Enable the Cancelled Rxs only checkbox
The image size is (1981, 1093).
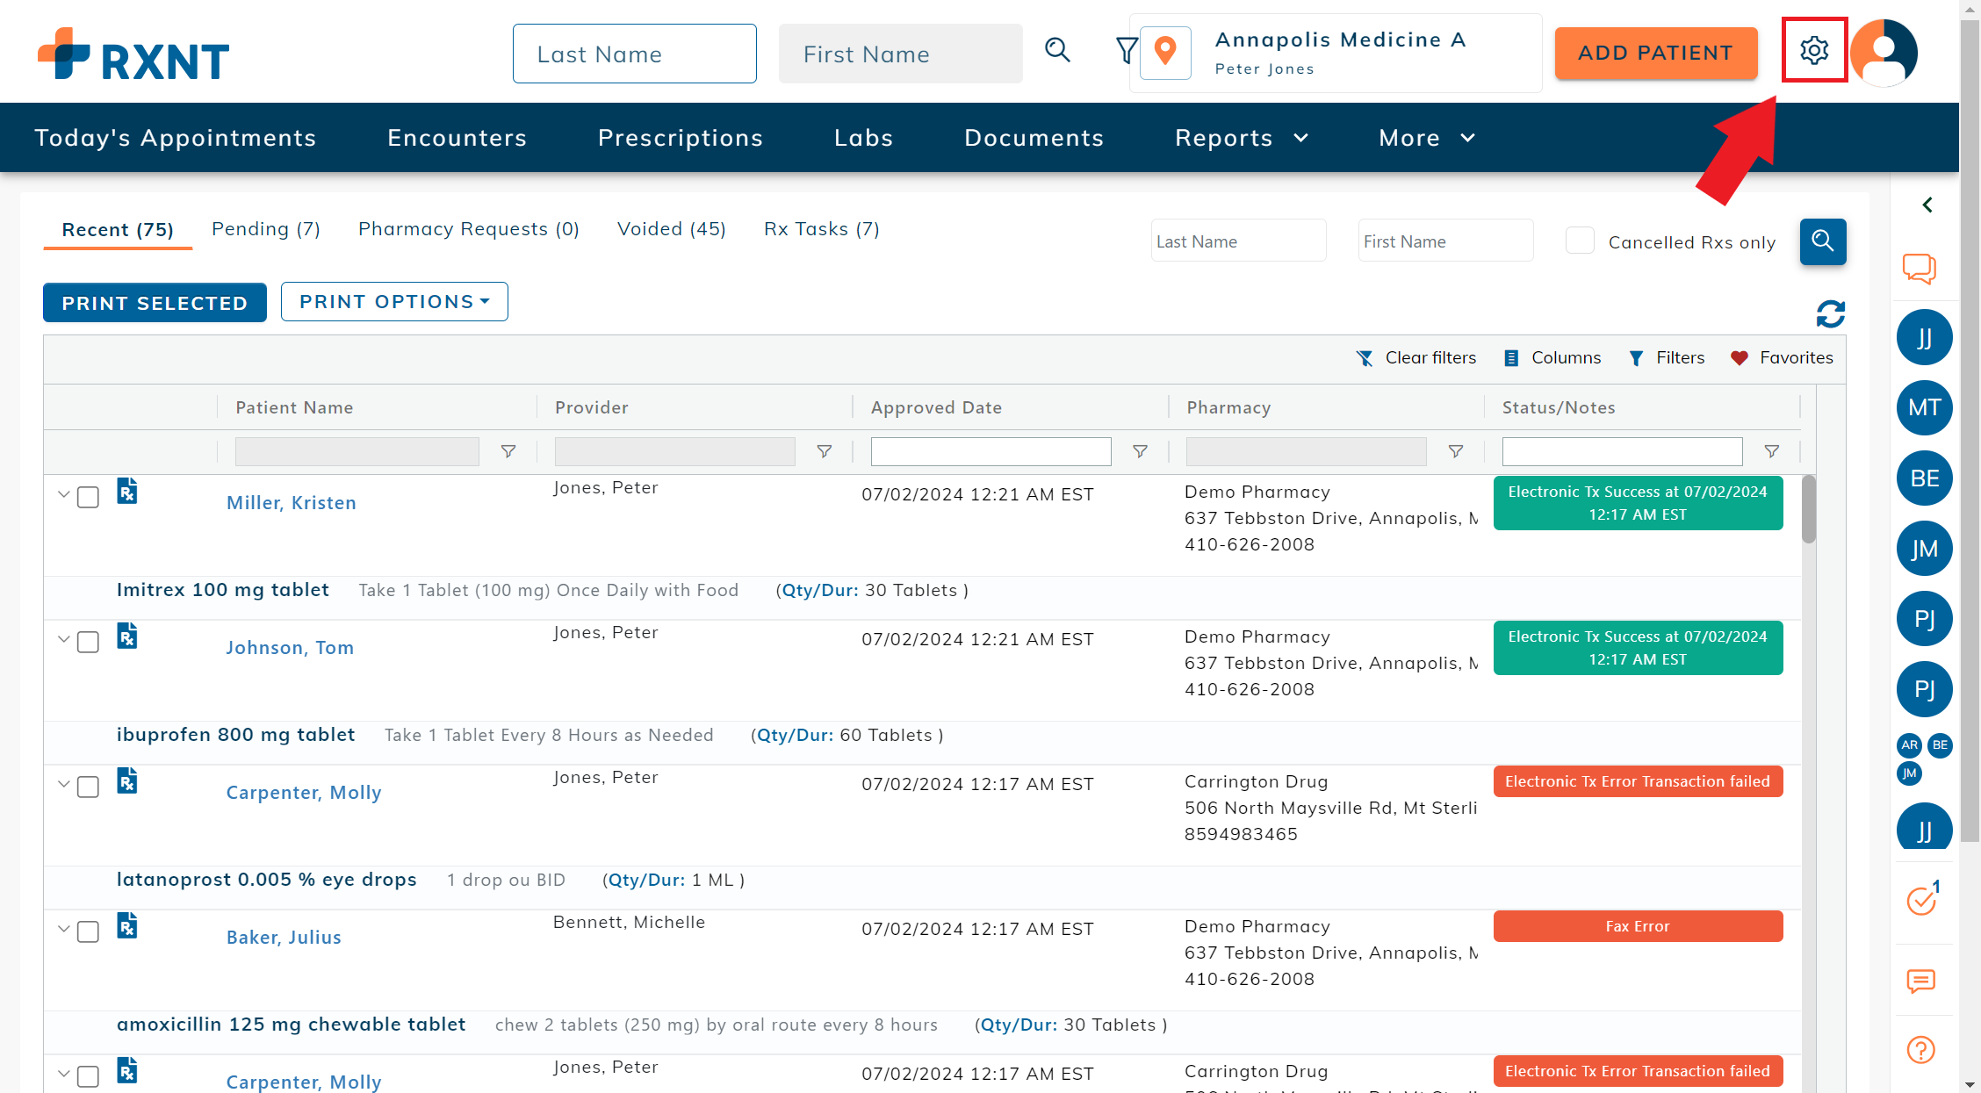[1580, 241]
